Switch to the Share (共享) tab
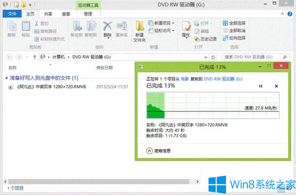The width and height of the screenshot is (296, 195). [x=48, y=14]
